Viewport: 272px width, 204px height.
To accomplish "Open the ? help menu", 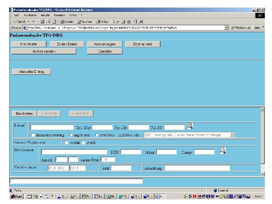I will (x=82, y=15).
